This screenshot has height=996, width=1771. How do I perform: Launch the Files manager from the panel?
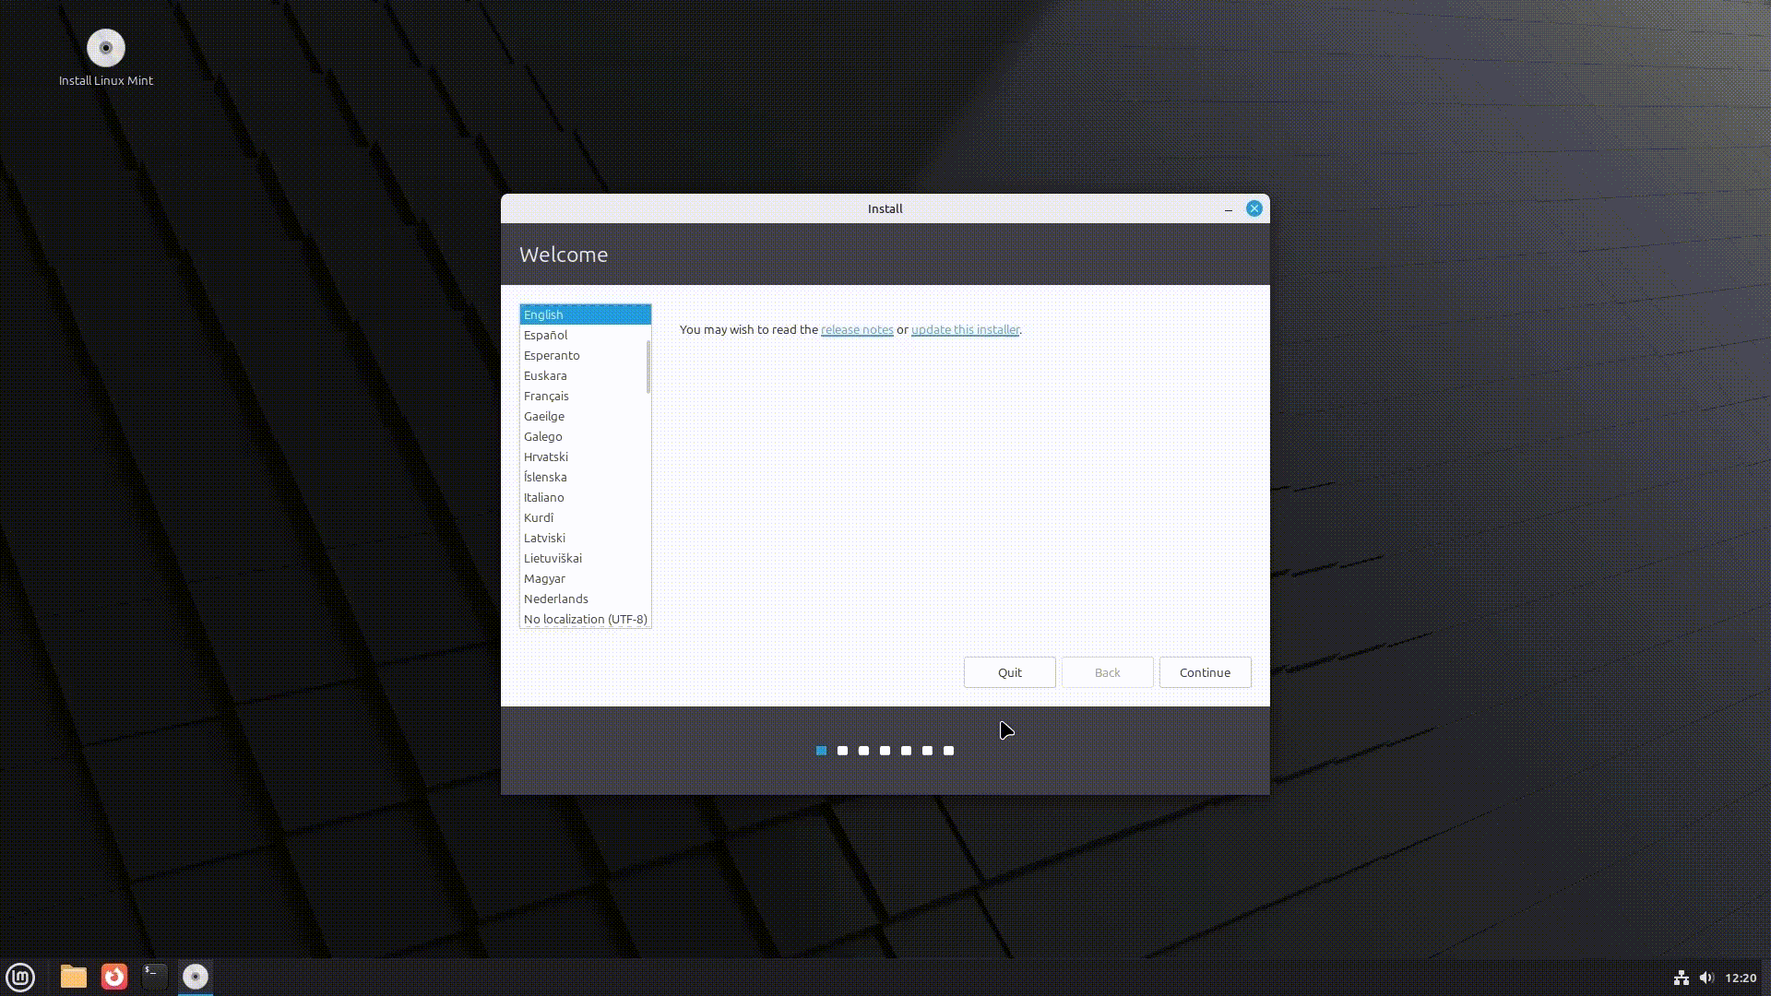coord(73,977)
